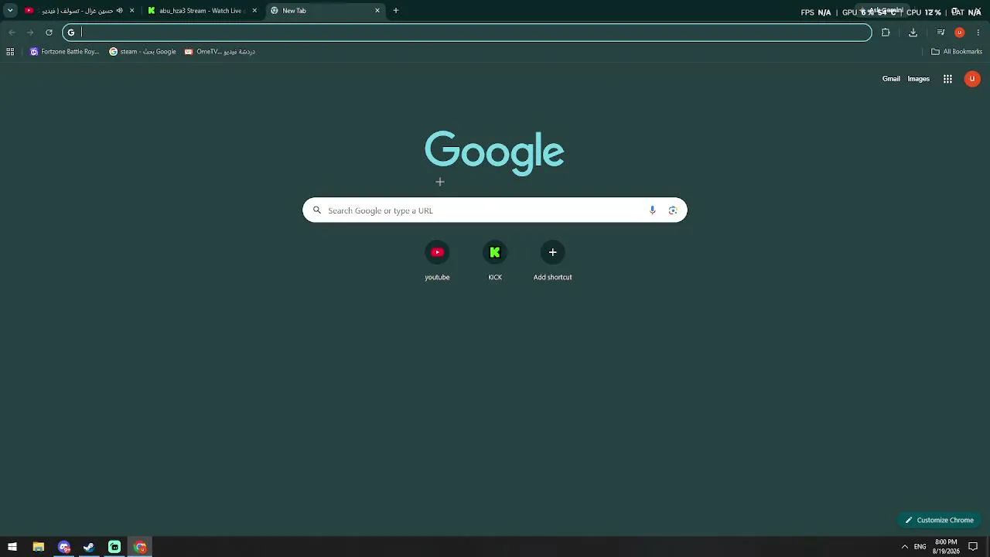
Task: Switch to the abu_hza3 Stream tab
Action: point(203,11)
